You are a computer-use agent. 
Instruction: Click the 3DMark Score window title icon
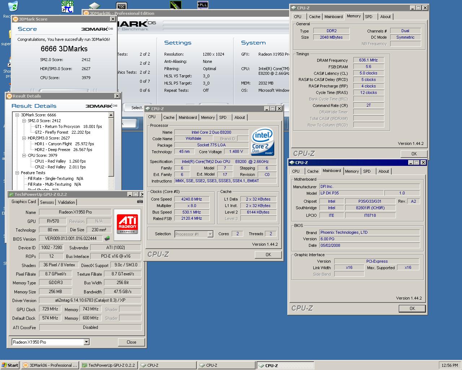[15, 19]
